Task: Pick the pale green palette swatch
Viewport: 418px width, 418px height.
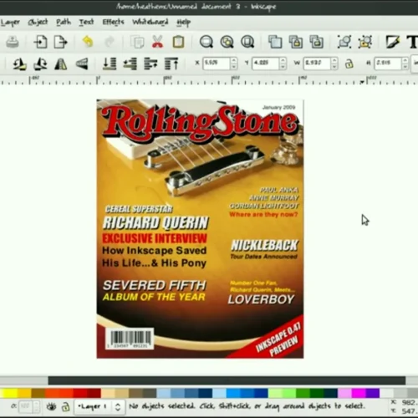Action: pyautogui.click(x=275, y=393)
